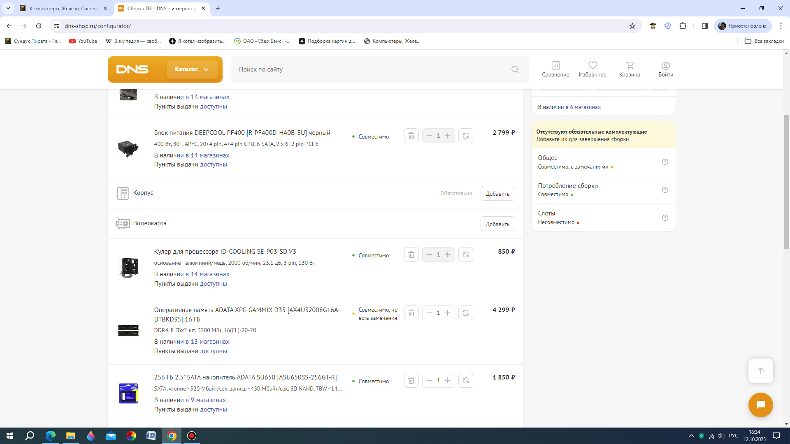Open the YouTube bookmark
The height and width of the screenshot is (444, 790).
(83, 41)
